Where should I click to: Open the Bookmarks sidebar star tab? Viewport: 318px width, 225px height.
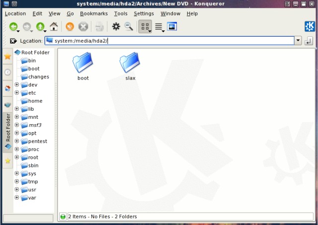[x=7, y=56]
